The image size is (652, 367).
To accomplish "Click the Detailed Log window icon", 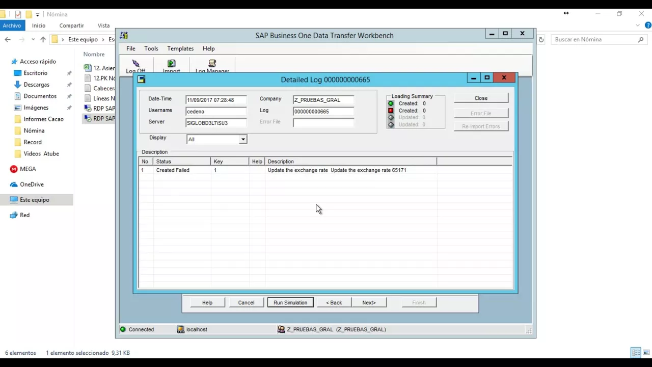I will tap(142, 80).
